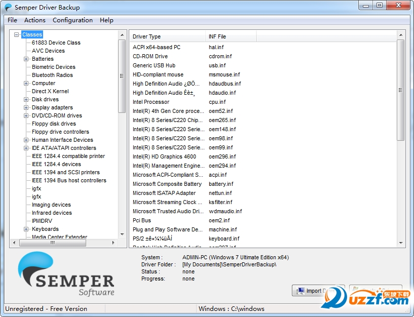Expand the Human Interface Devices node
Screen dimensions: 414x317
26,140
